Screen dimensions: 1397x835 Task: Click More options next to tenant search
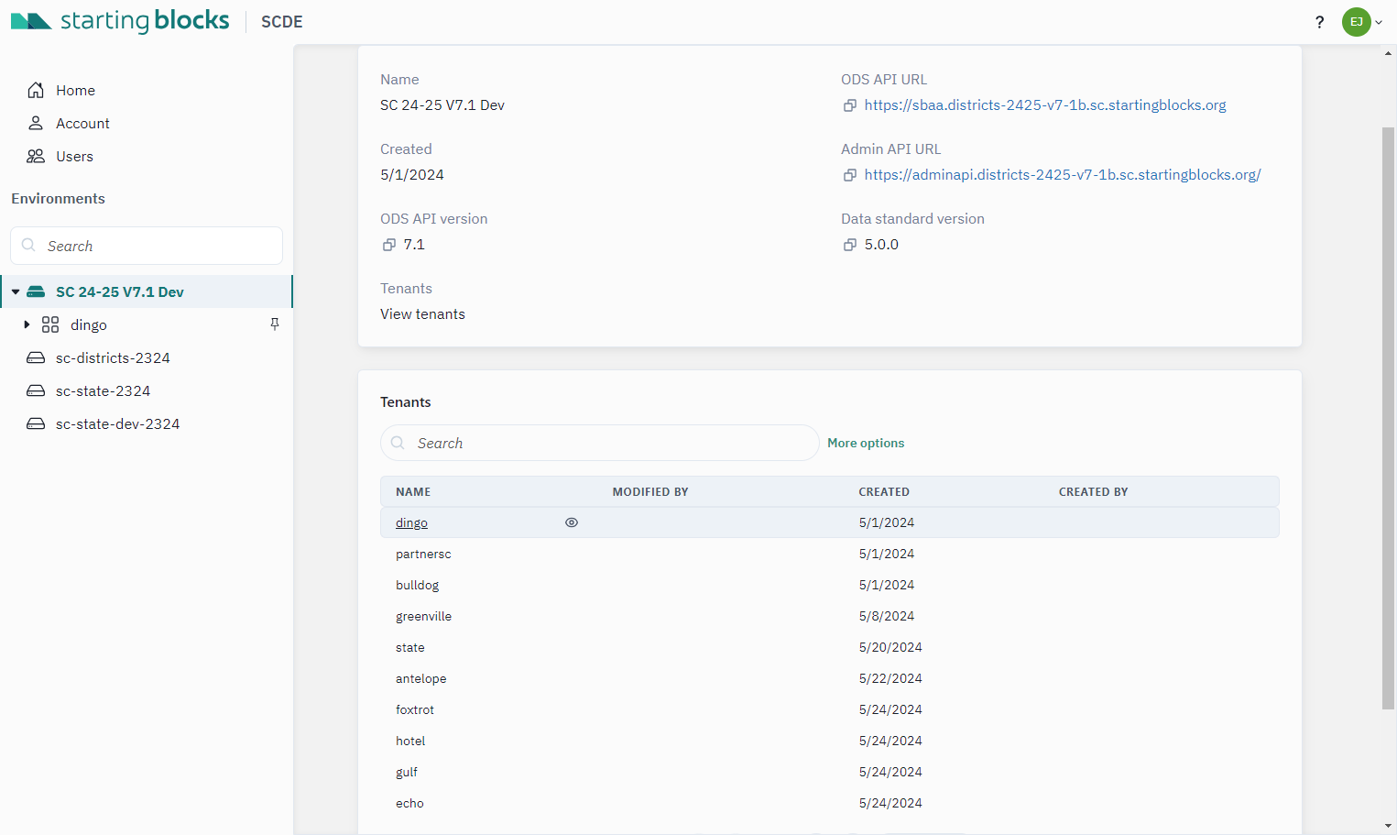tap(866, 443)
